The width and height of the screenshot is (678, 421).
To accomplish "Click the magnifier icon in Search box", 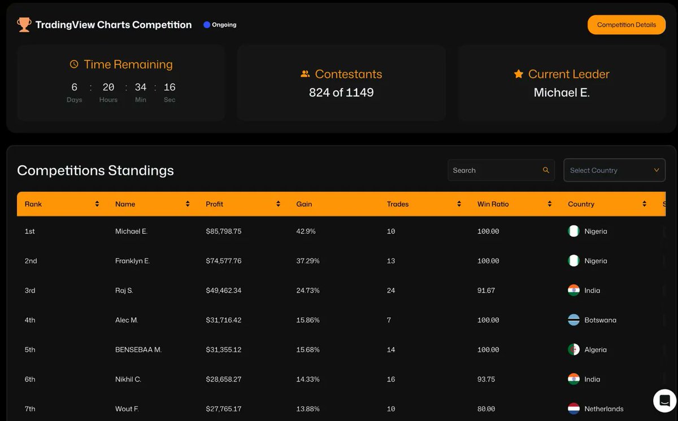I will point(546,170).
